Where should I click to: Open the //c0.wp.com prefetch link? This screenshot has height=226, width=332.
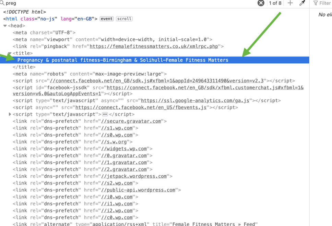coord(117,217)
